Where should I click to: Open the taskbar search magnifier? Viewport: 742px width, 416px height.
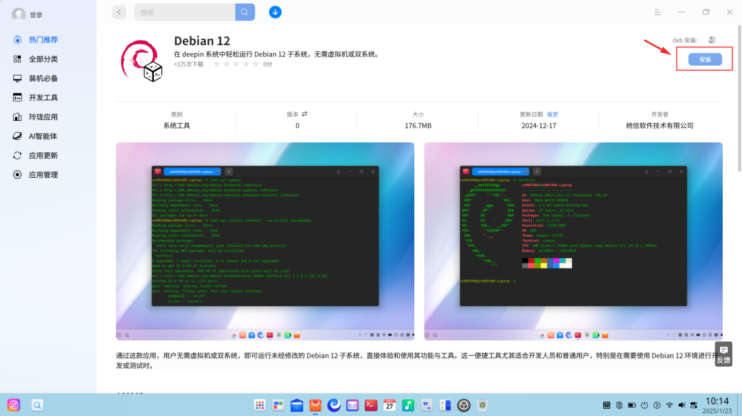[37, 405]
